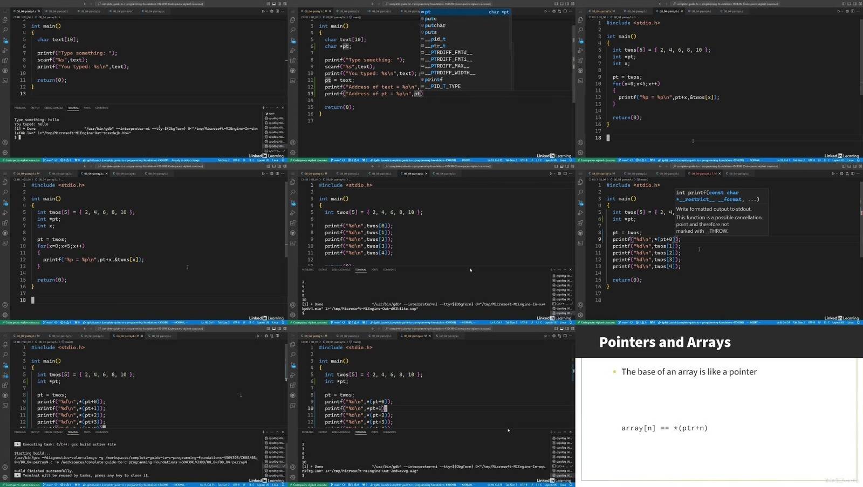This screenshot has height=487, width=863.
Task: Toggle the bottom panel layout button in top-left title bar
Action: pyautogui.click(x=274, y=4)
